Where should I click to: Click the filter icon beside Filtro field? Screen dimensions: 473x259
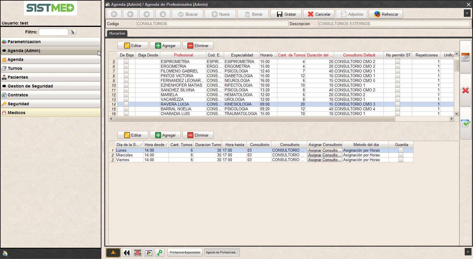click(x=73, y=32)
